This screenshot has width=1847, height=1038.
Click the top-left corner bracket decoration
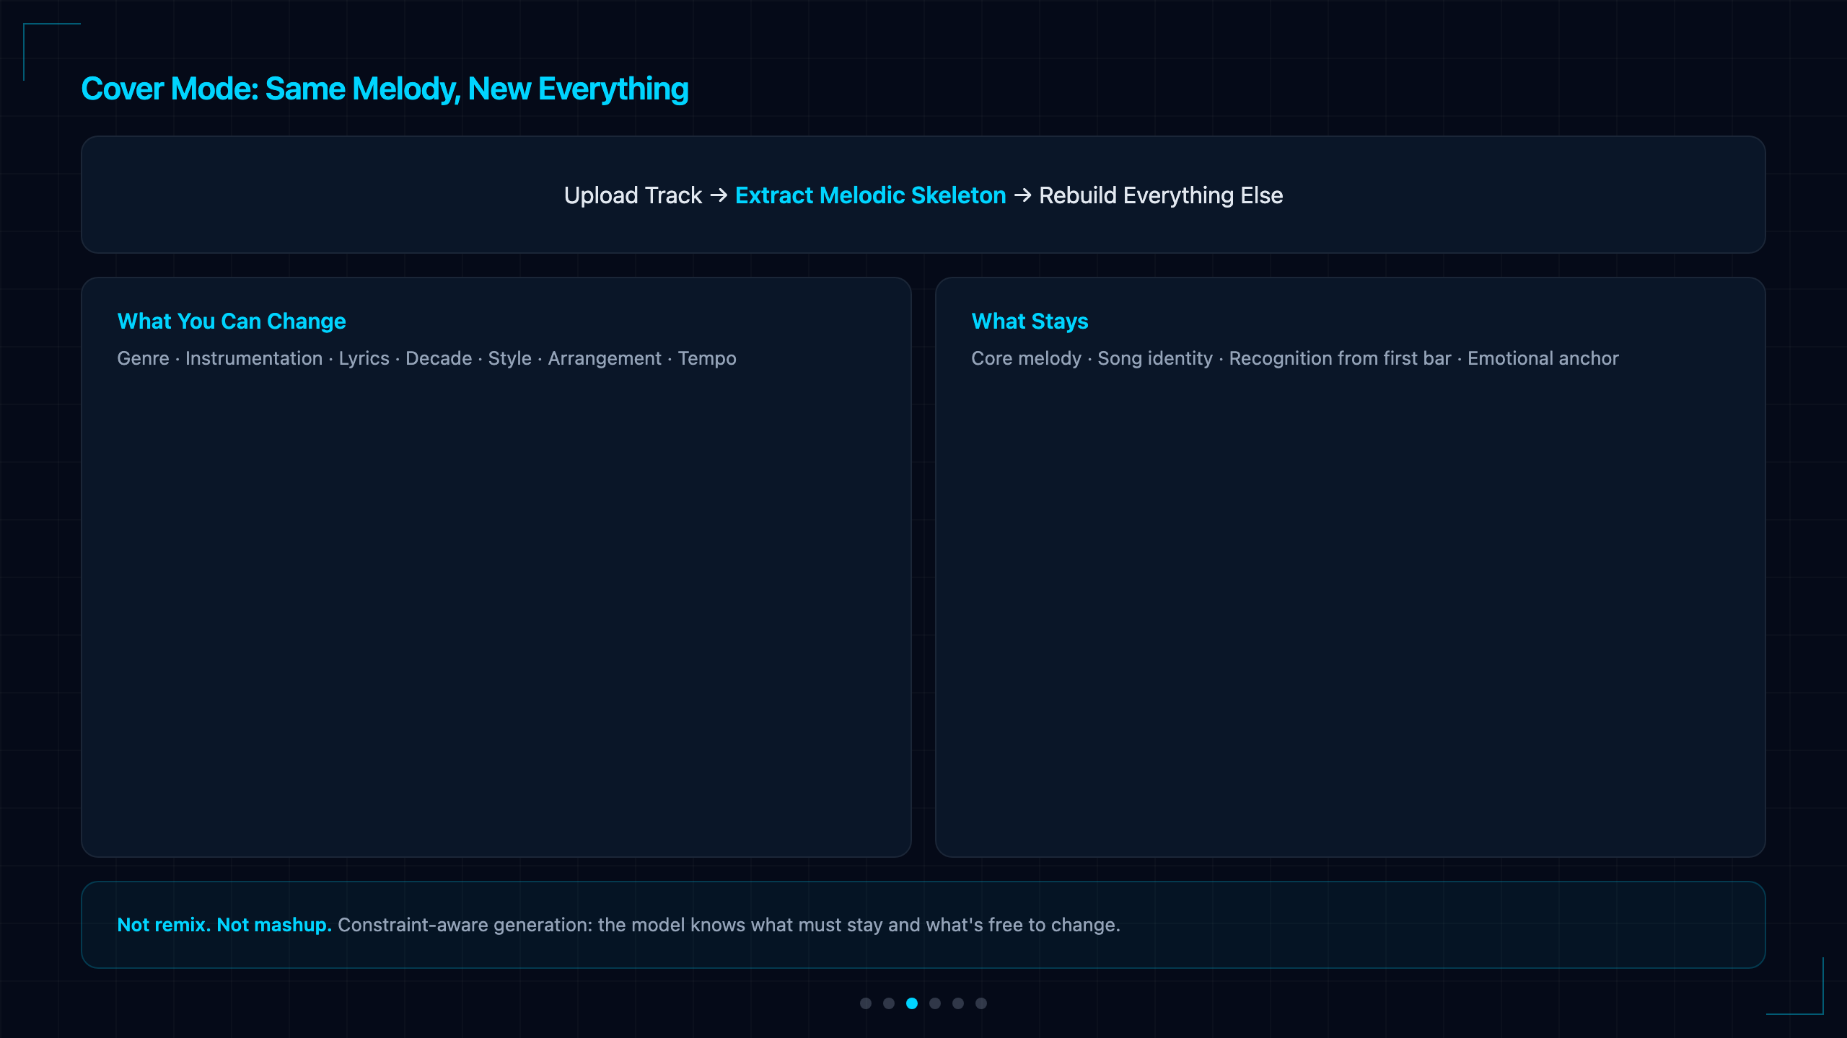coord(52,52)
